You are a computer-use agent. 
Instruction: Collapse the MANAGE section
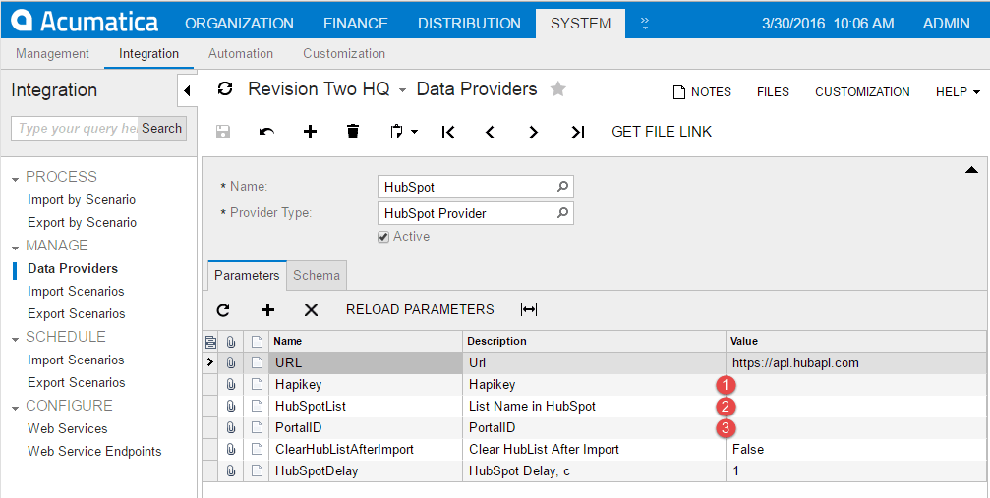(15, 248)
